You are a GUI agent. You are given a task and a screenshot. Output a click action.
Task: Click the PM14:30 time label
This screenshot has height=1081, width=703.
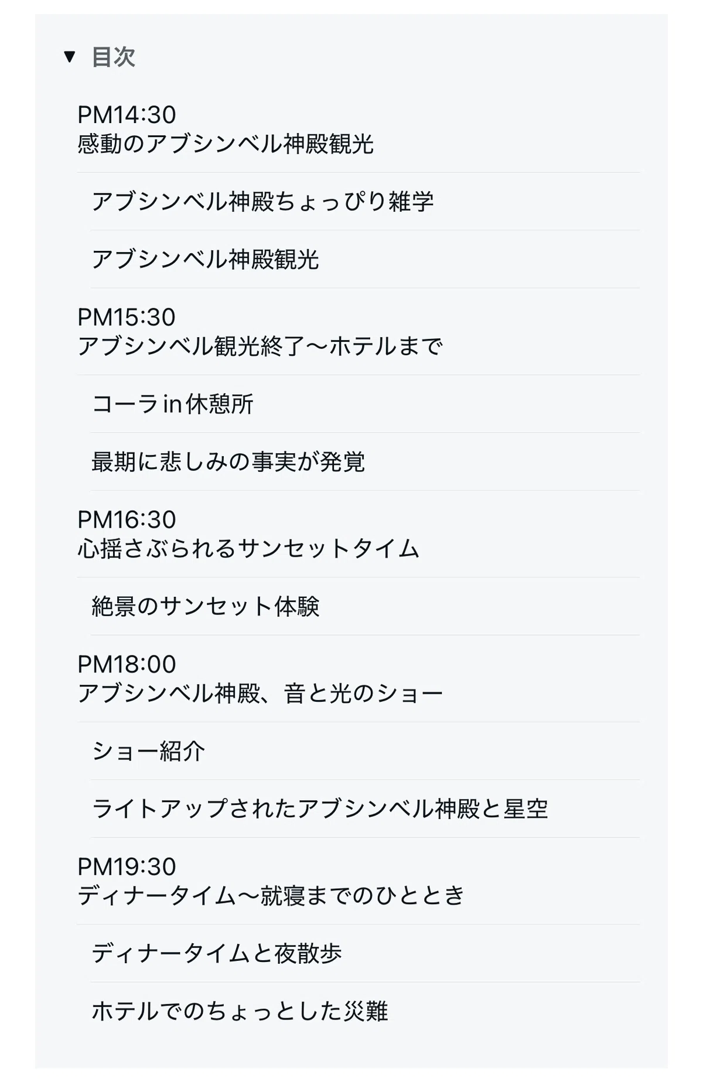tap(127, 115)
